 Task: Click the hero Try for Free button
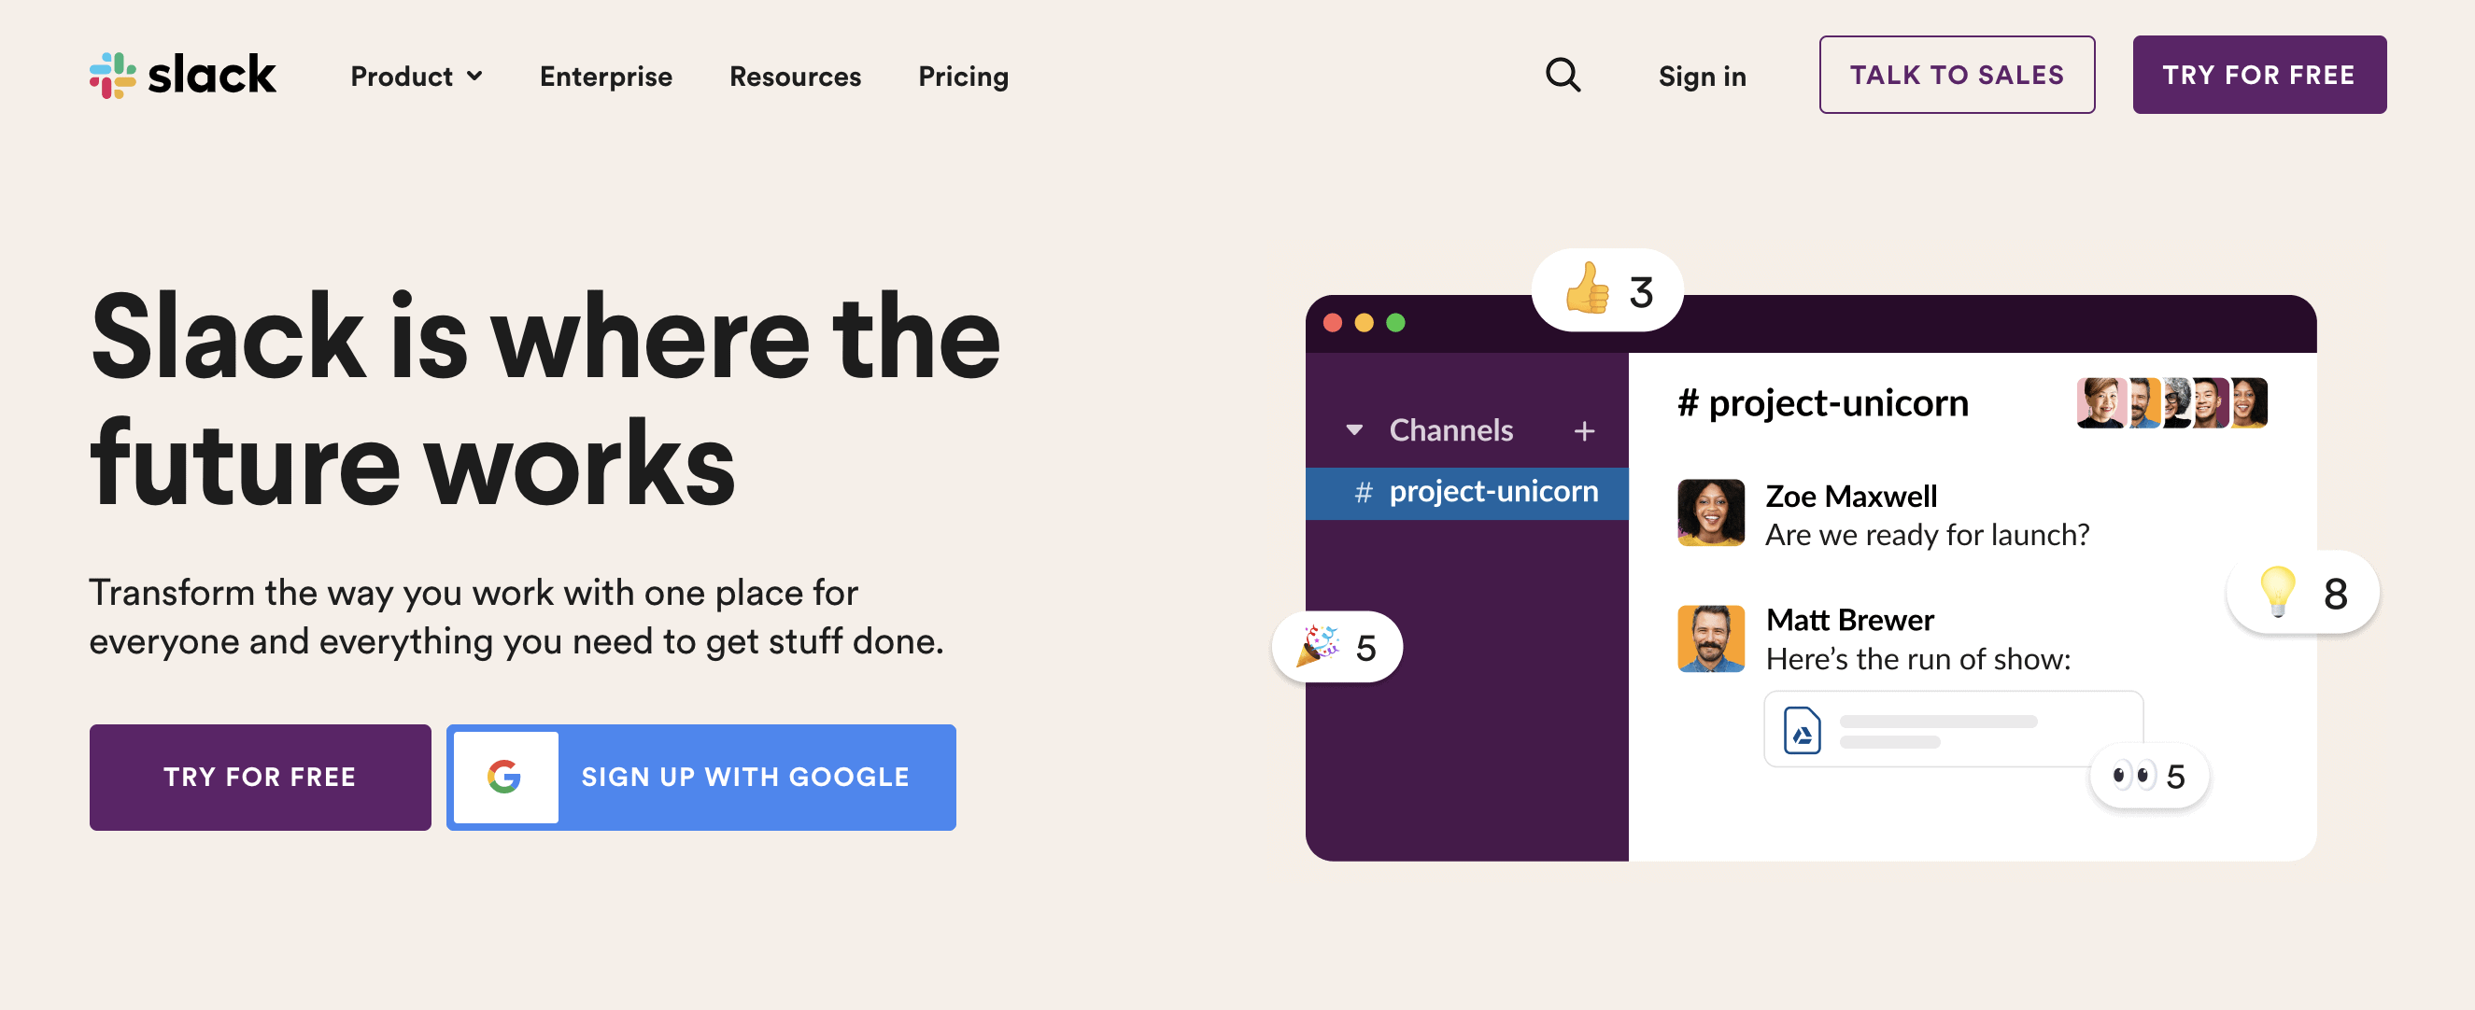261,777
